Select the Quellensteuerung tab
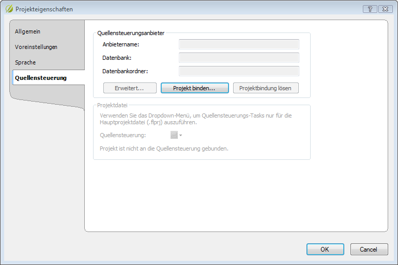 click(41, 78)
